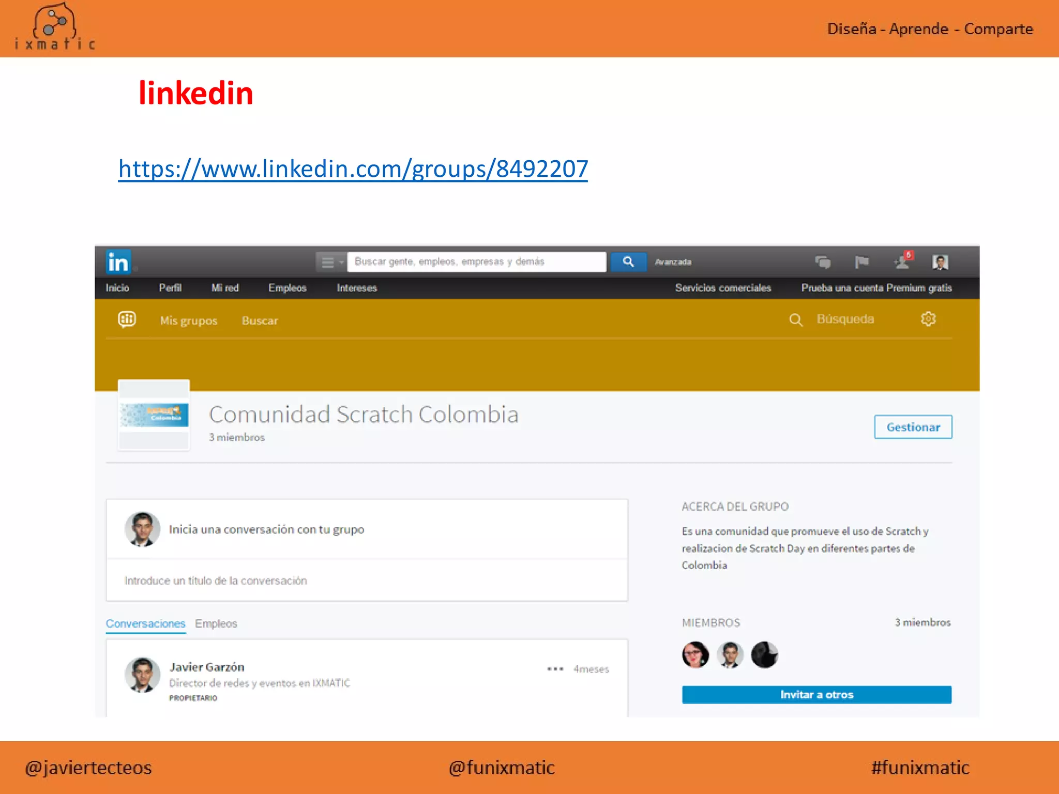Click the MIEMBROS heading
Screen dimensions: 1059x794
711,622
